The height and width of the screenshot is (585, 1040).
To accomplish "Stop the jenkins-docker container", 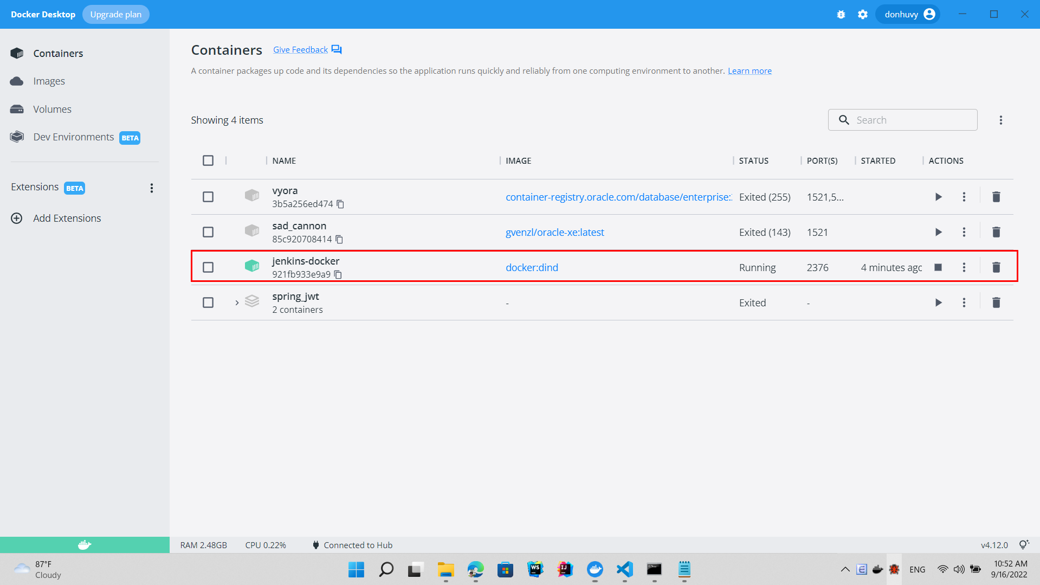I will pyautogui.click(x=938, y=267).
